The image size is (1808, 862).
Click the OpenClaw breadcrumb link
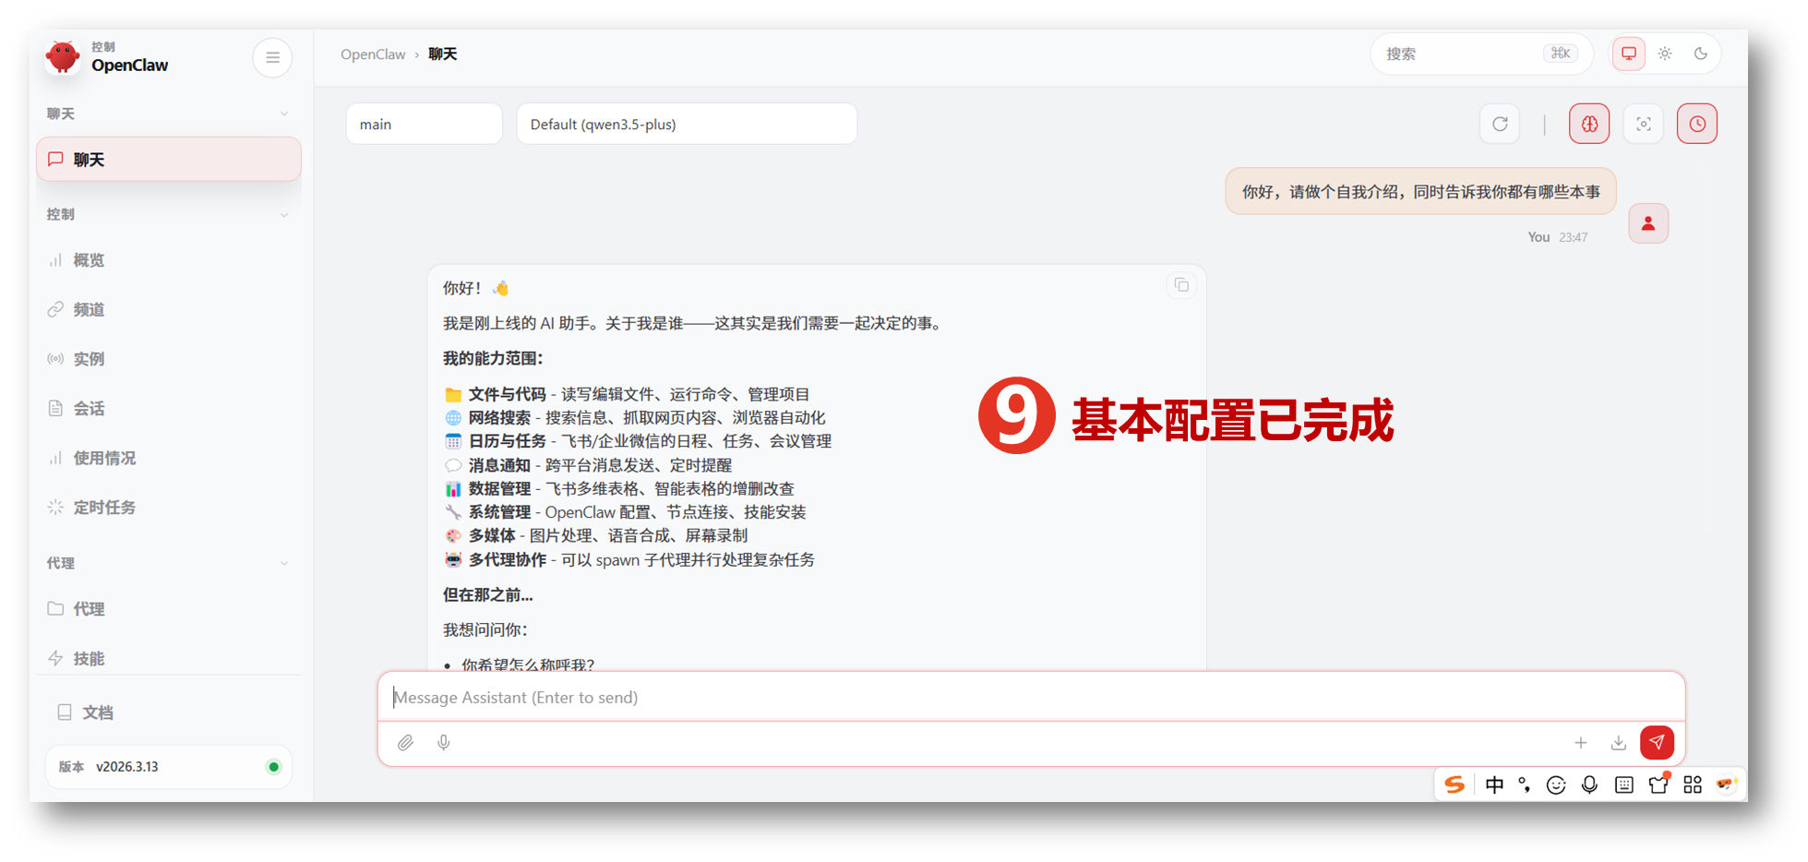(x=373, y=54)
